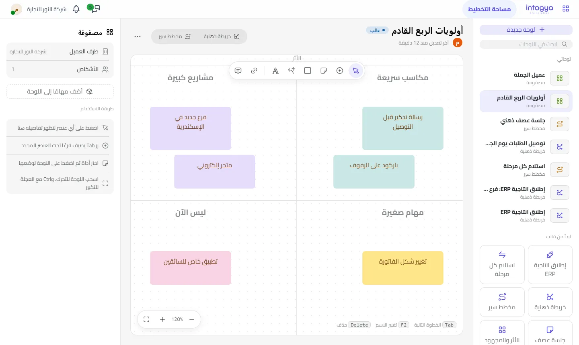Image resolution: width=579 pixels, height=345 pixels.
Task: Click the user avatar in top bar
Action: click(x=16, y=9)
